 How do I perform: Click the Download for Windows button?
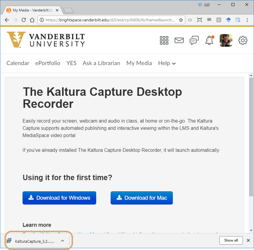tap(59, 198)
